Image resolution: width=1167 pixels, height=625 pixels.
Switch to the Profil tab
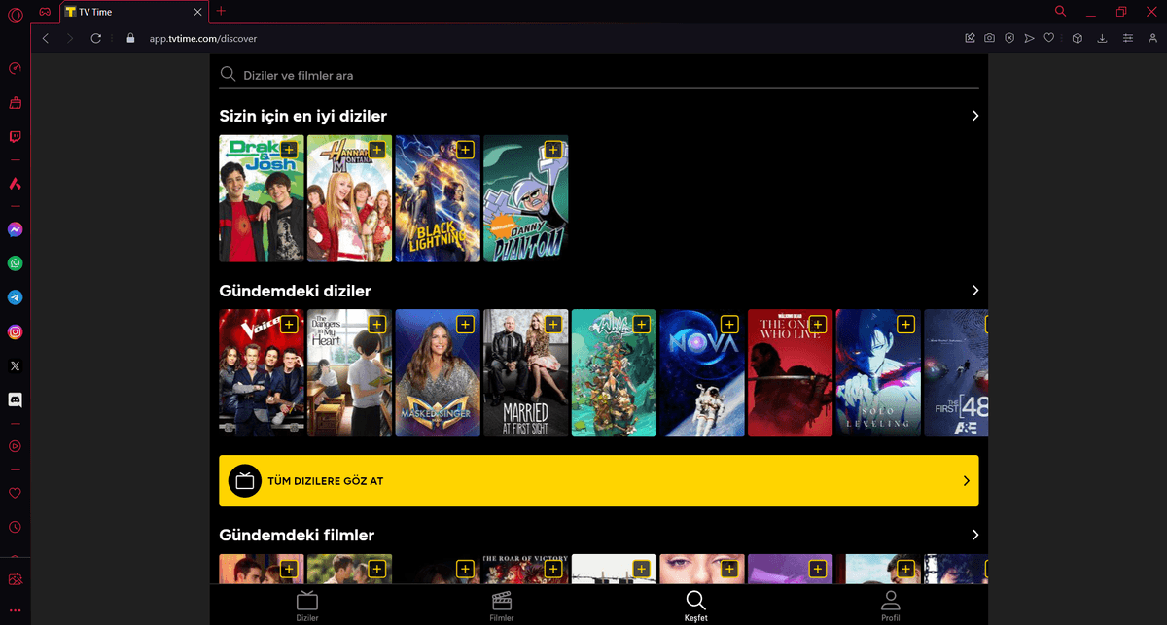coord(890,605)
